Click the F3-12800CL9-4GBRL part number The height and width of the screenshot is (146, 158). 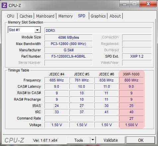tap(68, 56)
